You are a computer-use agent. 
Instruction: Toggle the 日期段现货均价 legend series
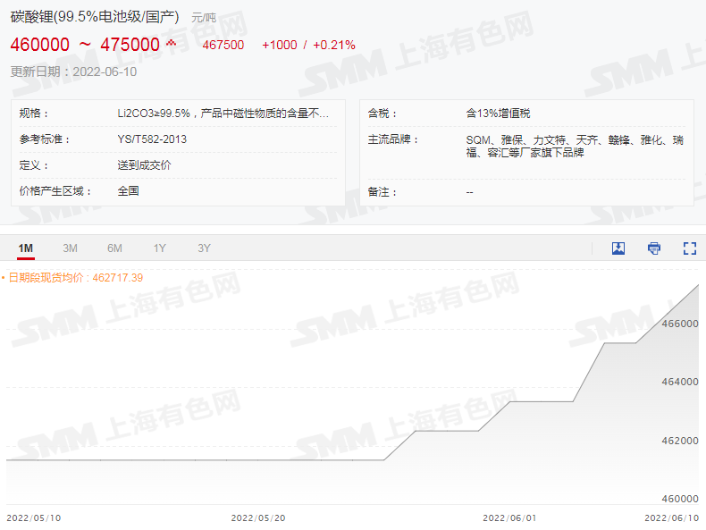pos(73,278)
